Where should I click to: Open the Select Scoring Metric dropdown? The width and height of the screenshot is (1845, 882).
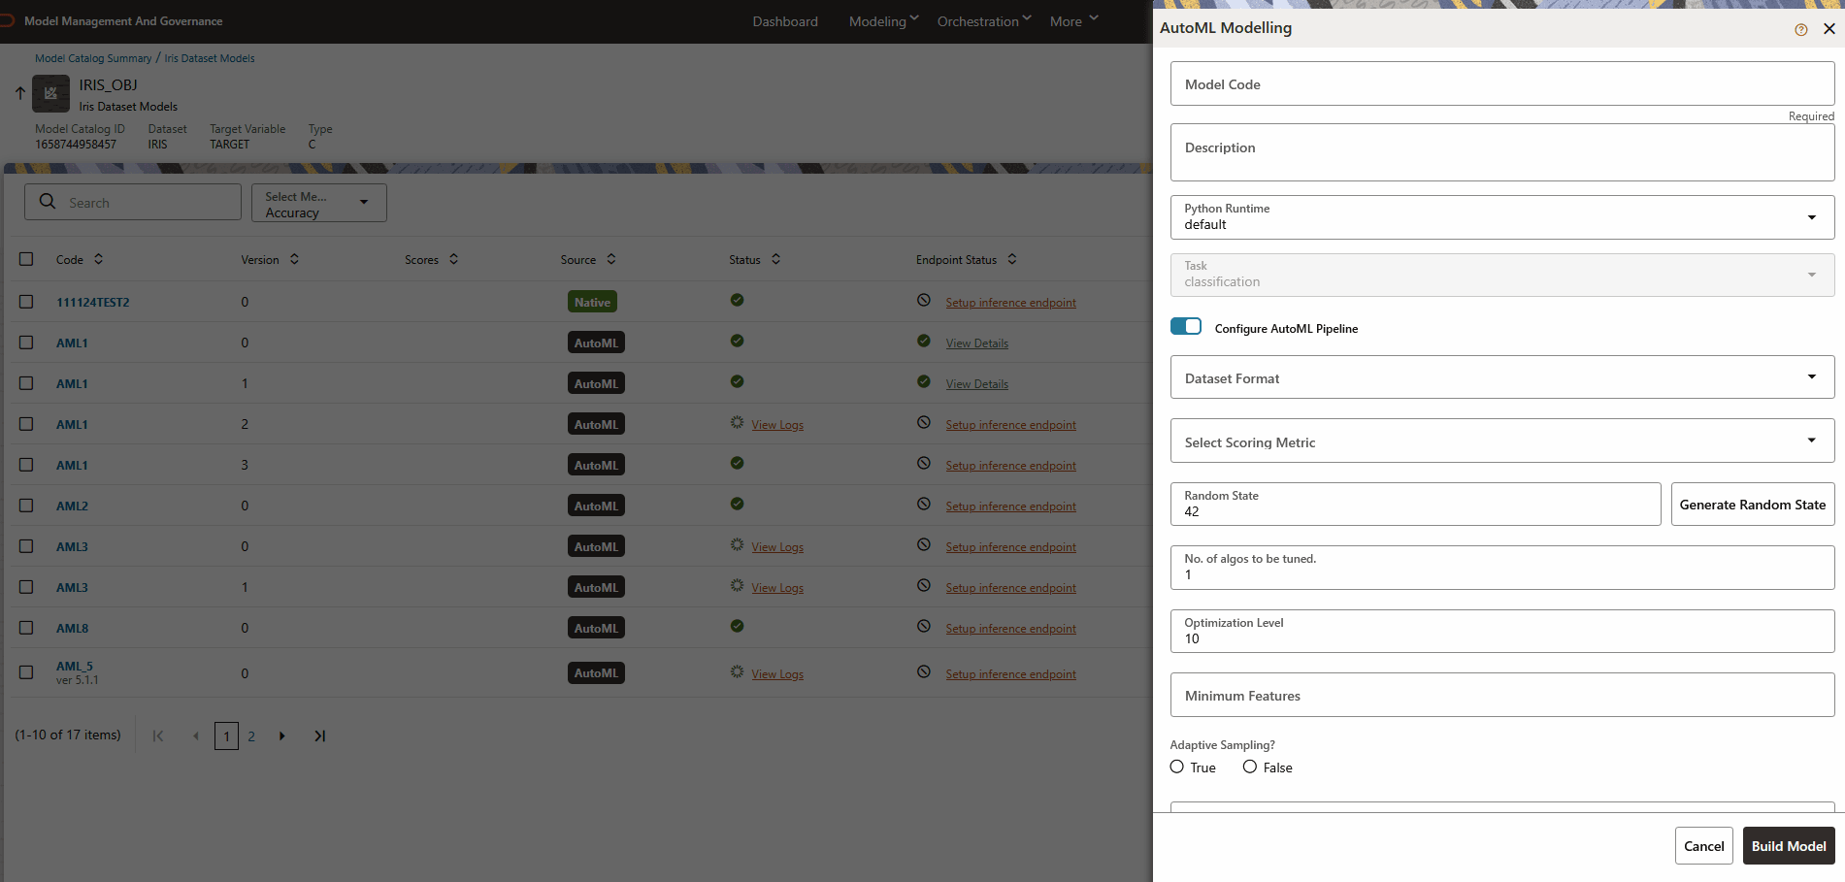click(x=1811, y=440)
